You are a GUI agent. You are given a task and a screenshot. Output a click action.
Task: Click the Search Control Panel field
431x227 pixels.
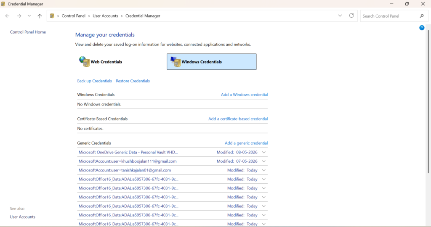coord(394,16)
